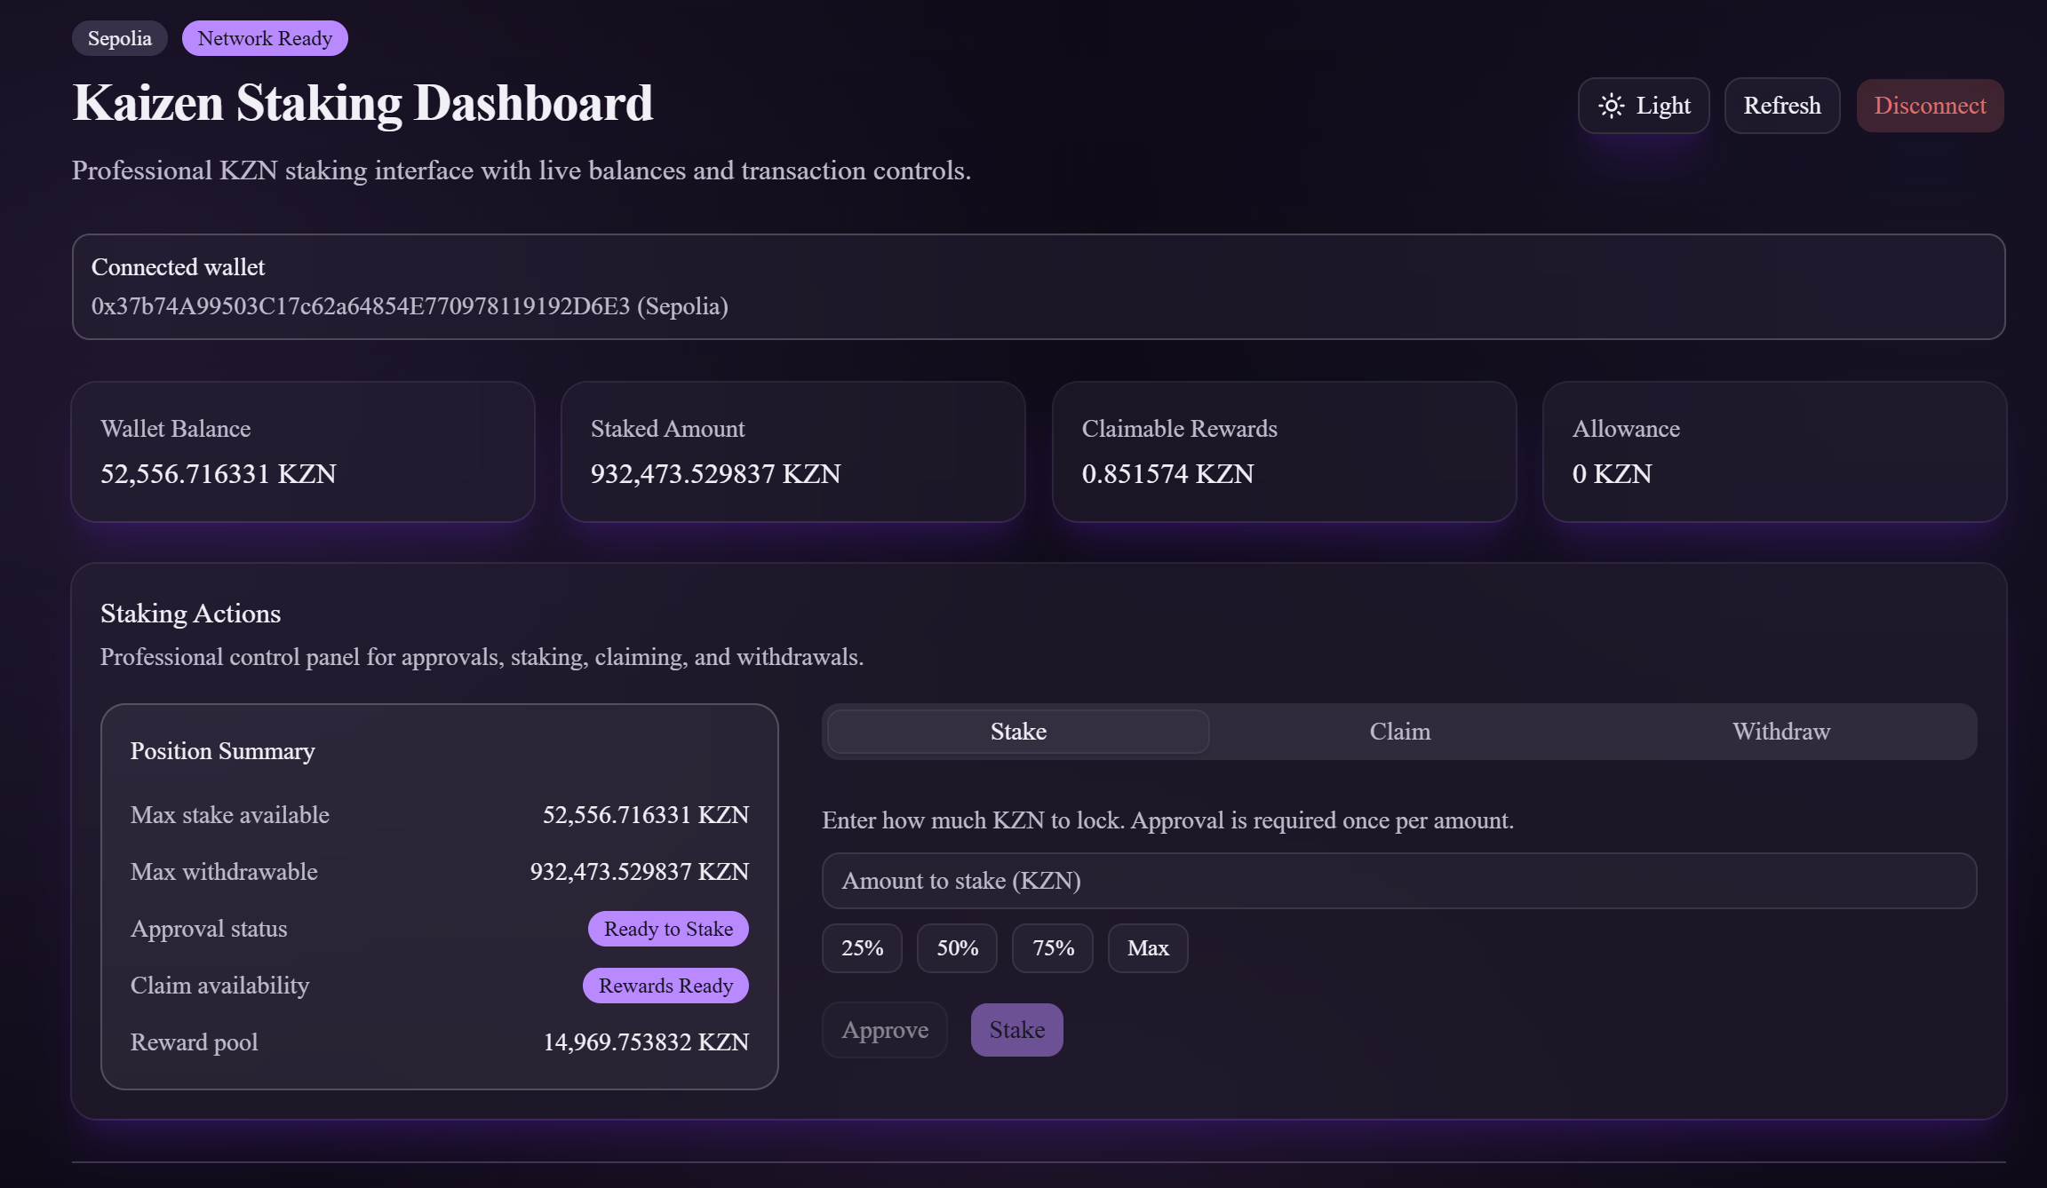Set stake amount to 50%

956,947
